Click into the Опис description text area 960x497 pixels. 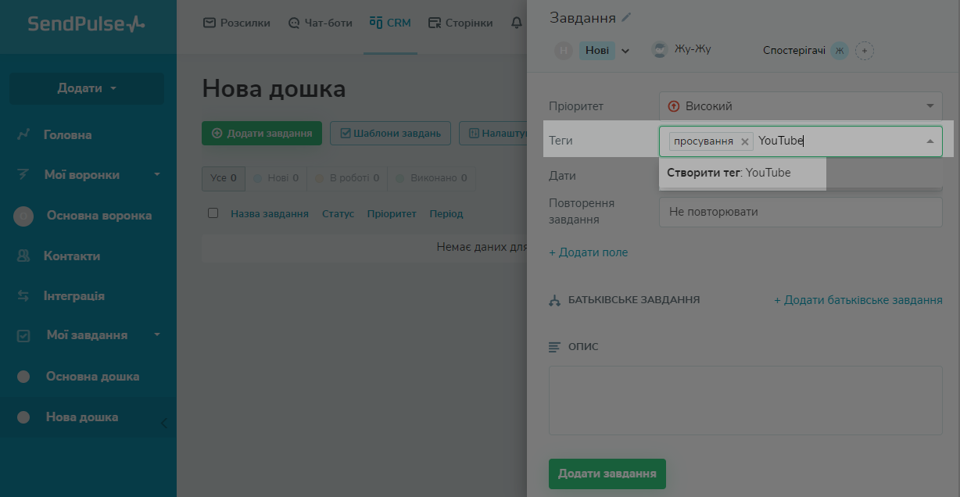click(745, 400)
